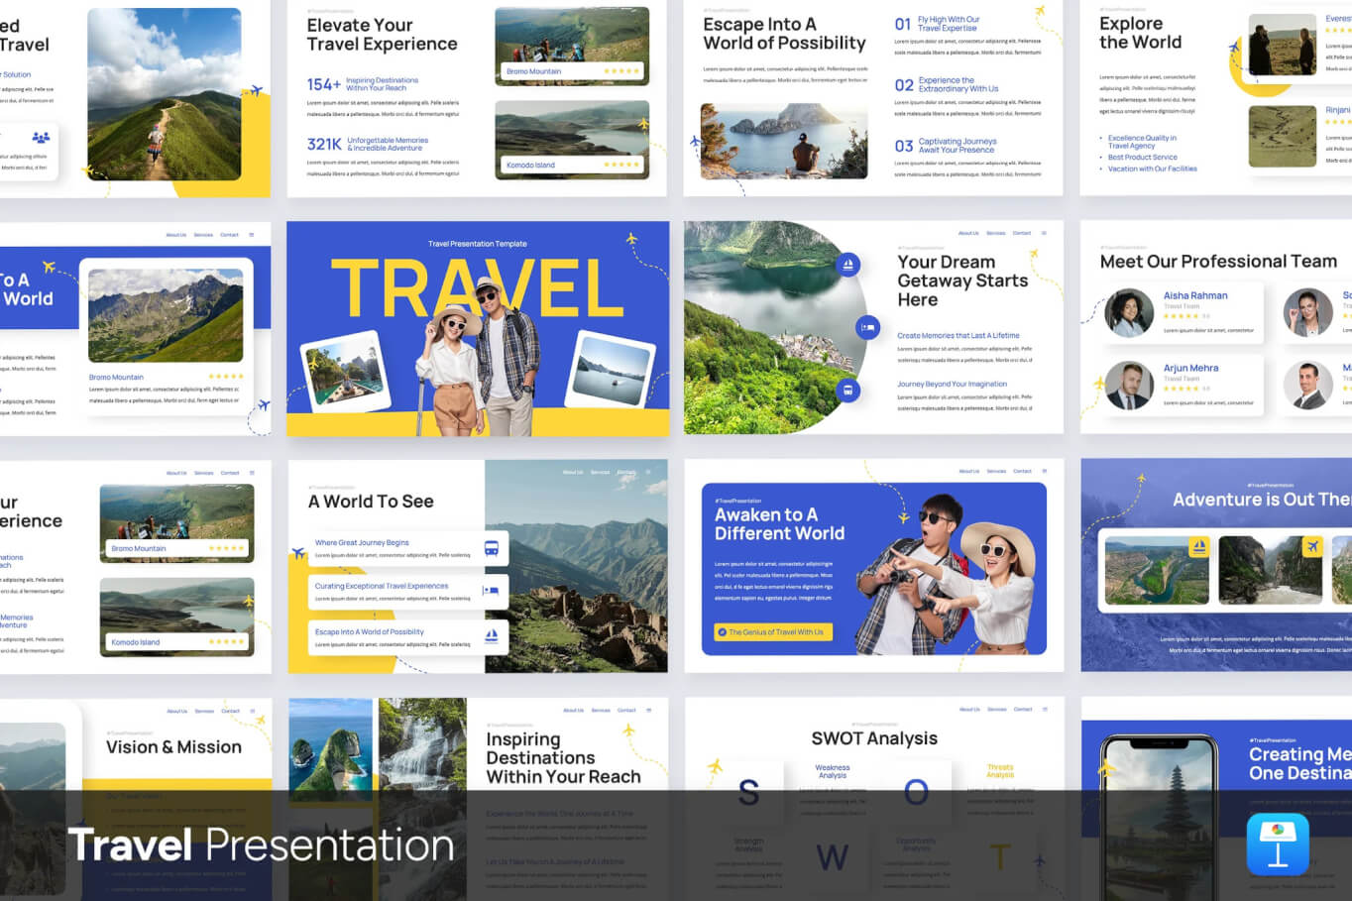The width and height of the screenshot is (1352, 901).
Task: Click the hamburger menu icon on Awaken slide
Action: pos(1044,471)
